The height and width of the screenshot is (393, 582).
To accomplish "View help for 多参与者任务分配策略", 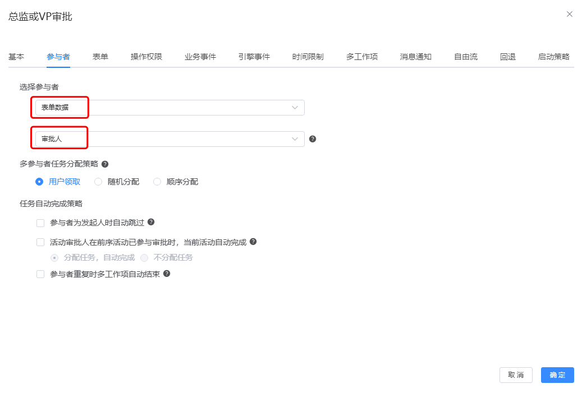I will click(x=106, y=164).
